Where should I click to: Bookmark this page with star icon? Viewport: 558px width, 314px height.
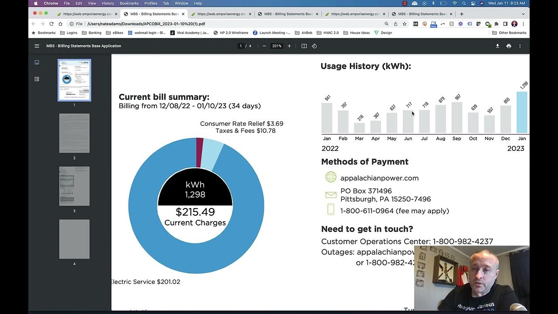click(x=405, y=24)
